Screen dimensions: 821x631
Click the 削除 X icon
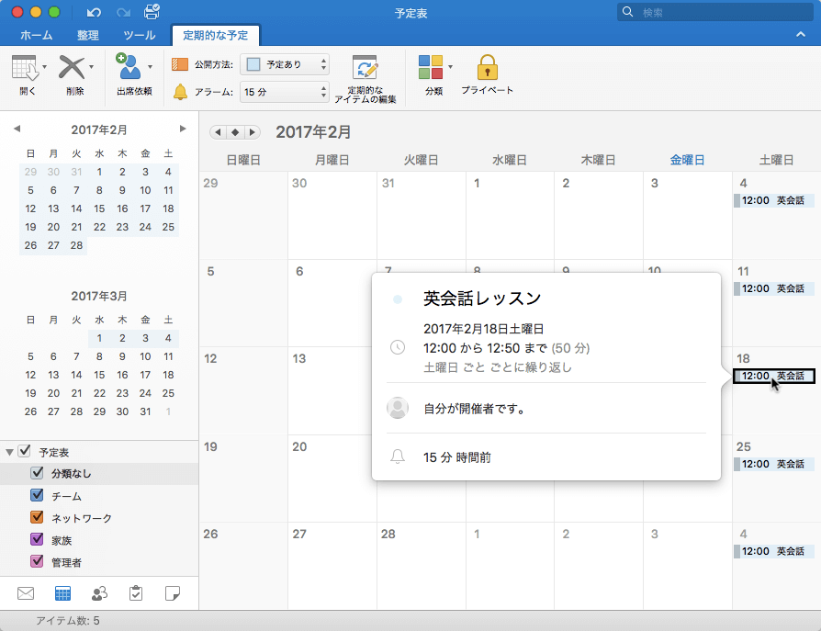click(x=72, y=68)
